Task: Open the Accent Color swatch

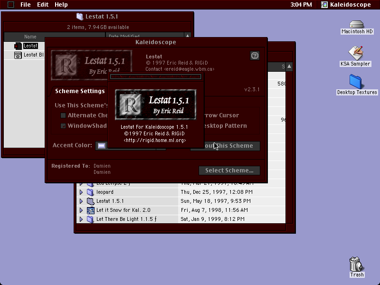Action: point(102,146)
